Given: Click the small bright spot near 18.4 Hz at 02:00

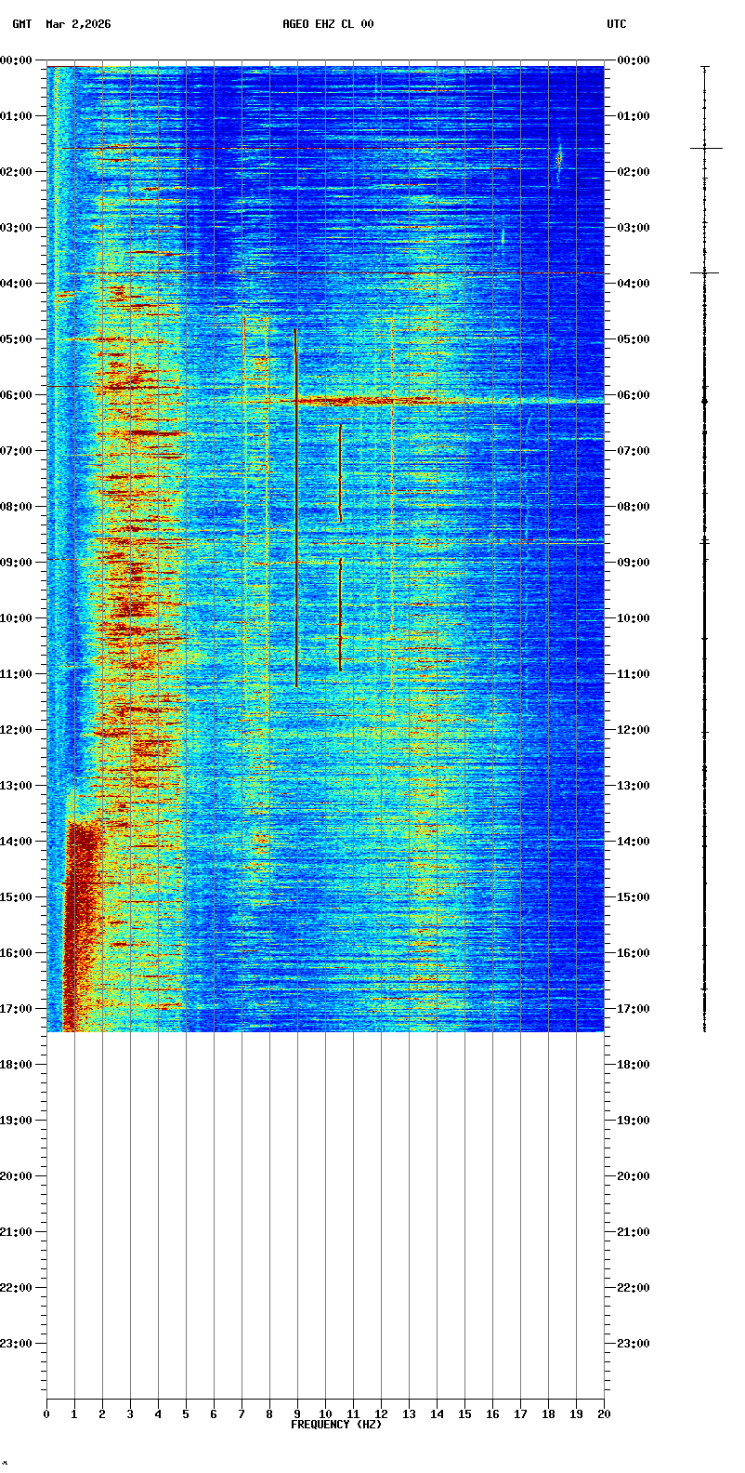Looking at the screenshot, I should 559,160.
